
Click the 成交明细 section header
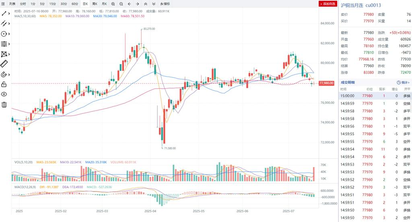click(348, 82)
